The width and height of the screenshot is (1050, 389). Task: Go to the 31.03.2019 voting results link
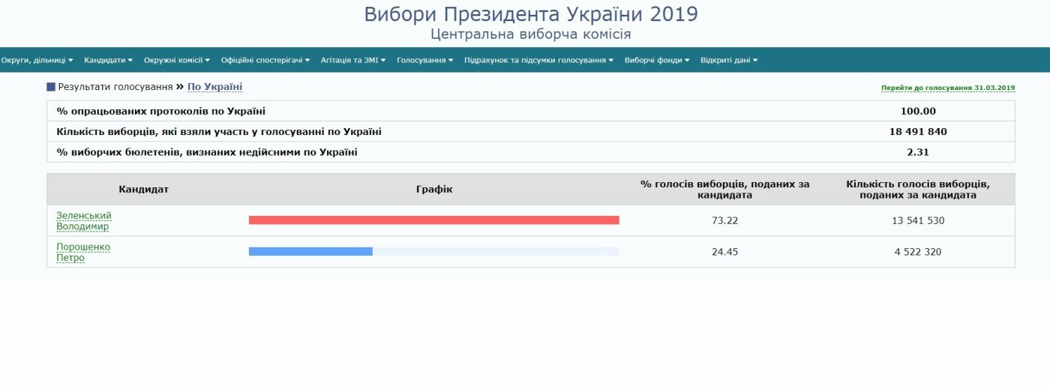tap(948, 88)
